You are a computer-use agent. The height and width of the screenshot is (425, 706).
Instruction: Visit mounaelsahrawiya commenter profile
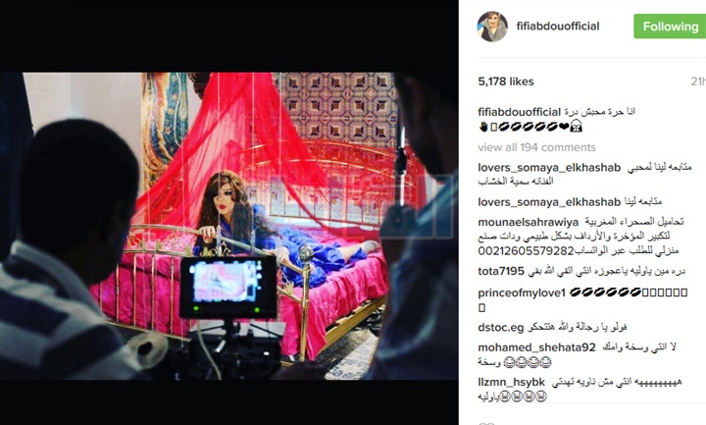529,222
